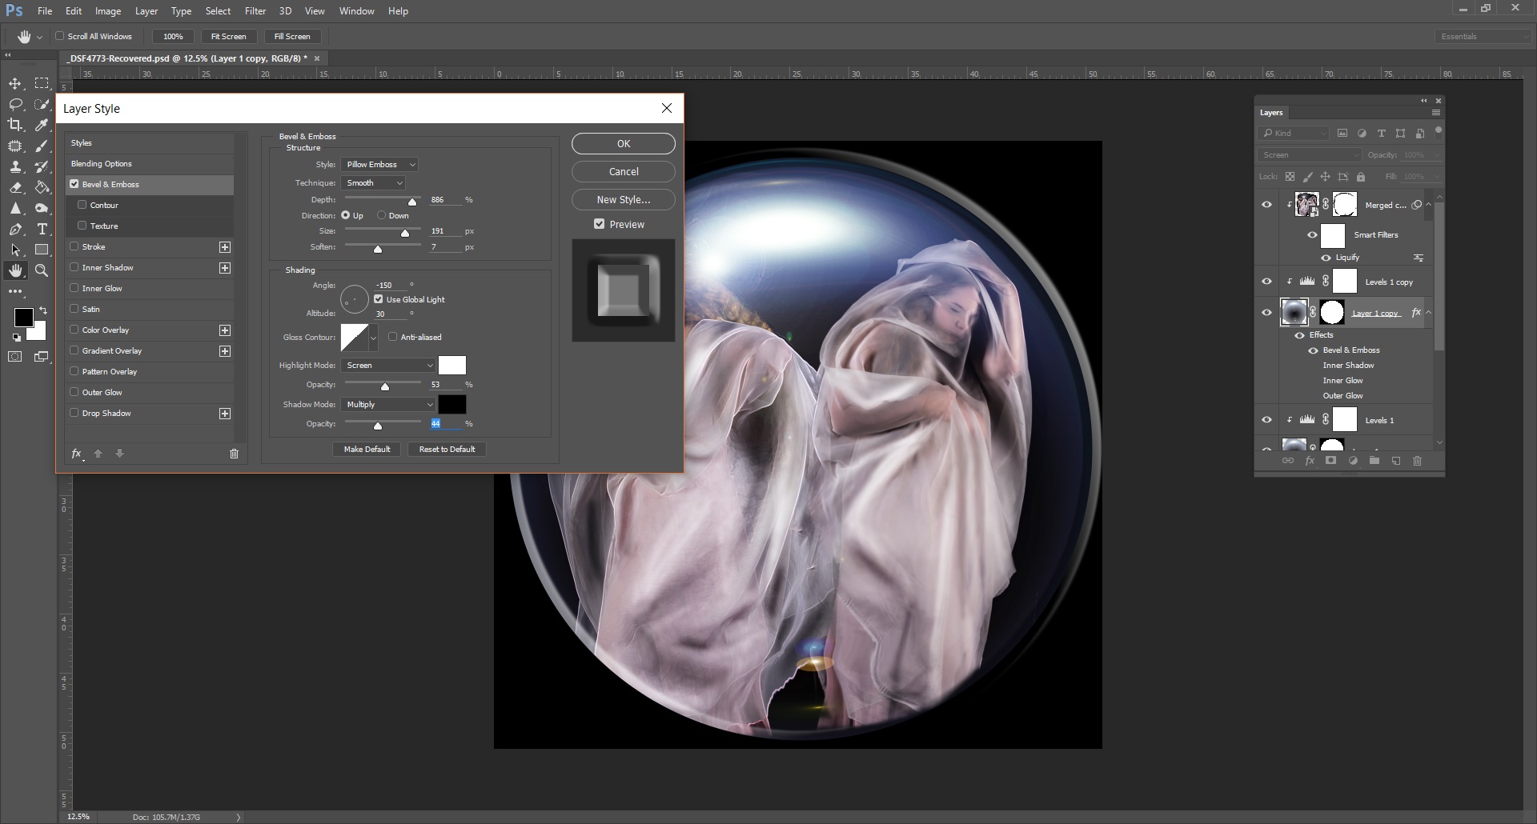Click the delete layer trash icon

click(x=1417, y=462)
